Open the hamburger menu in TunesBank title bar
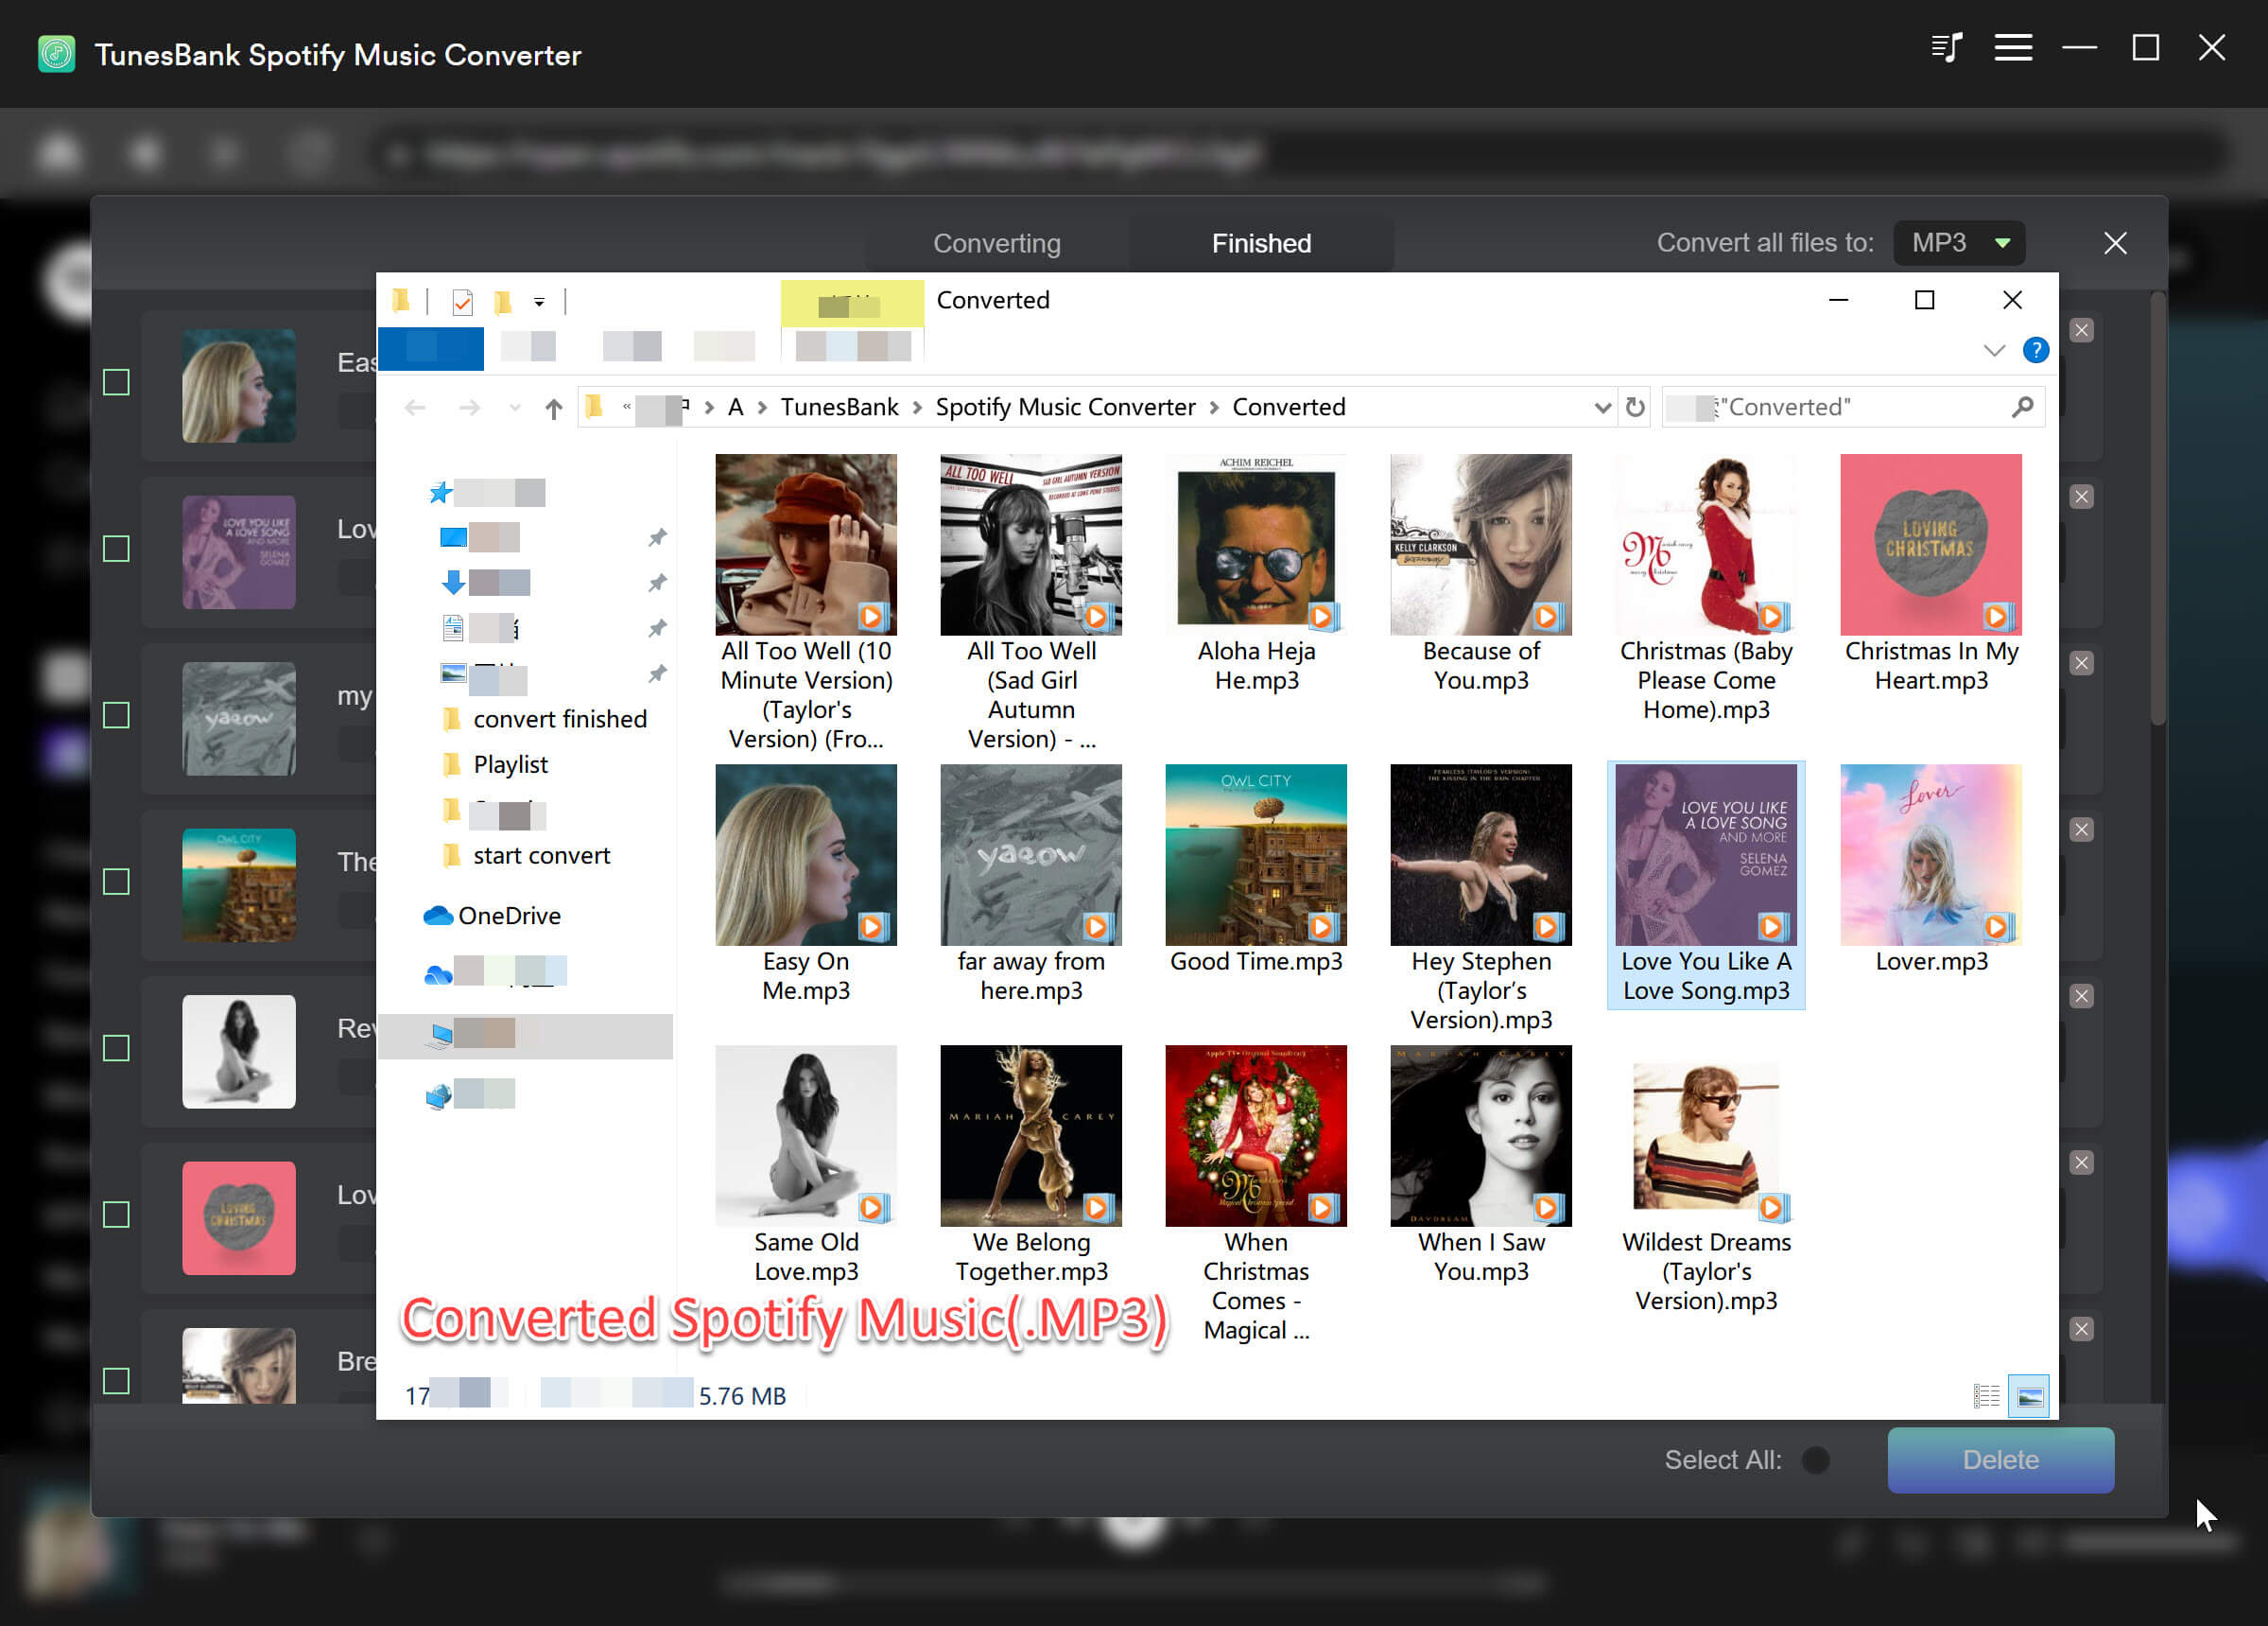The width and height of the screenshot is (2268, 1626). [x=2012, y=48]
